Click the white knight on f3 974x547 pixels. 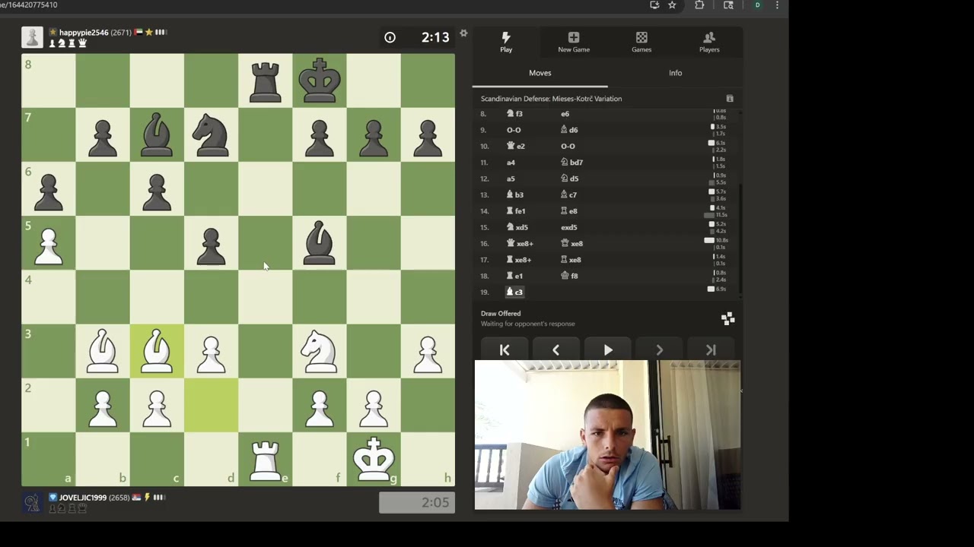tap(320, 351)
